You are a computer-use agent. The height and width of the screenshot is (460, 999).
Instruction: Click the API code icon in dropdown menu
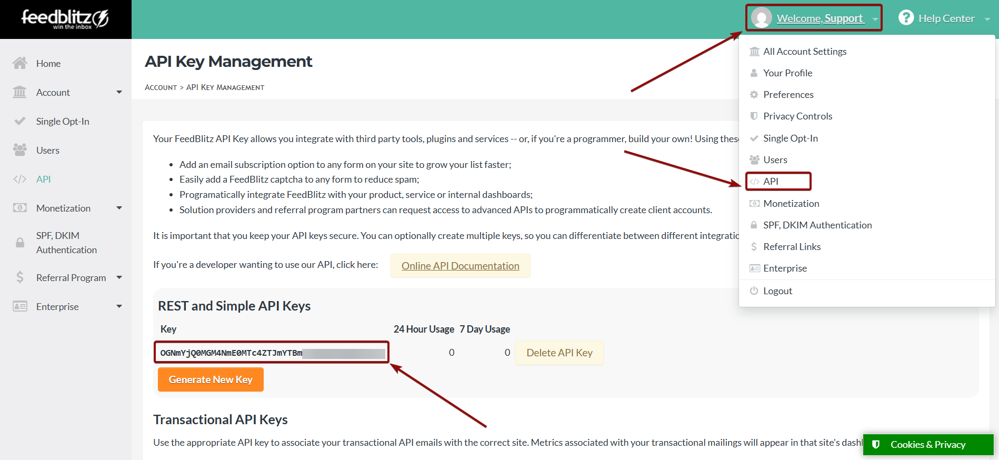pos(754,181)
